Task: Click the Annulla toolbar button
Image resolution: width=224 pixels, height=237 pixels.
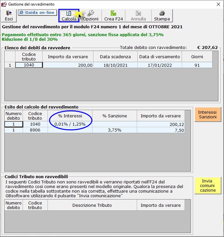Action: (x=138, y=15)
